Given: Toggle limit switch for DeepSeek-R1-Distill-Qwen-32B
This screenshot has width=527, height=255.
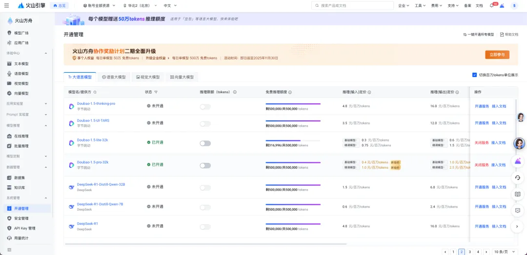Looking at the screenshot, I should [x=205, y=188].
